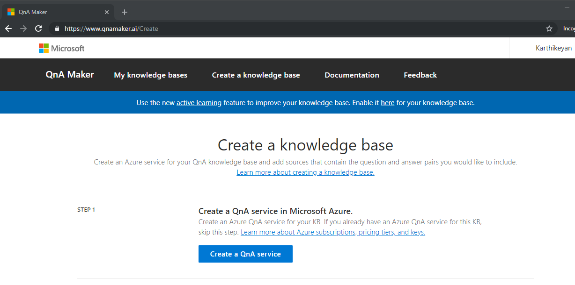Minimize the browser window
The image size is (575, 285).
(567, 8)
